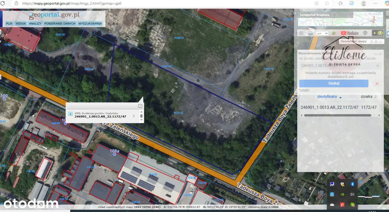Open the ANALIZY menu
The image size is (389, 212).
click(35, 24)
